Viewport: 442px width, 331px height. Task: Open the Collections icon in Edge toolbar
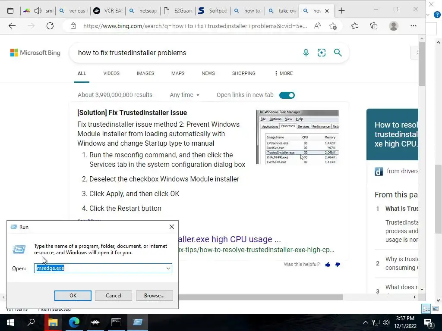pos(374,26)
